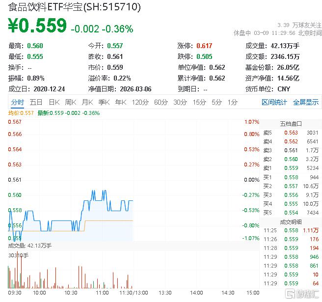Click the 跌停 value 0.505
Screen dimensions: 322x302
204,56
